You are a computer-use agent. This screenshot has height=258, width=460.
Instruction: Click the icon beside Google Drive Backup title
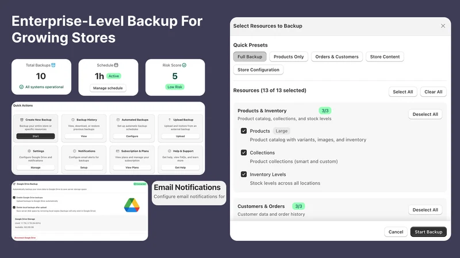pyautogui.click(x=14, y=184)
